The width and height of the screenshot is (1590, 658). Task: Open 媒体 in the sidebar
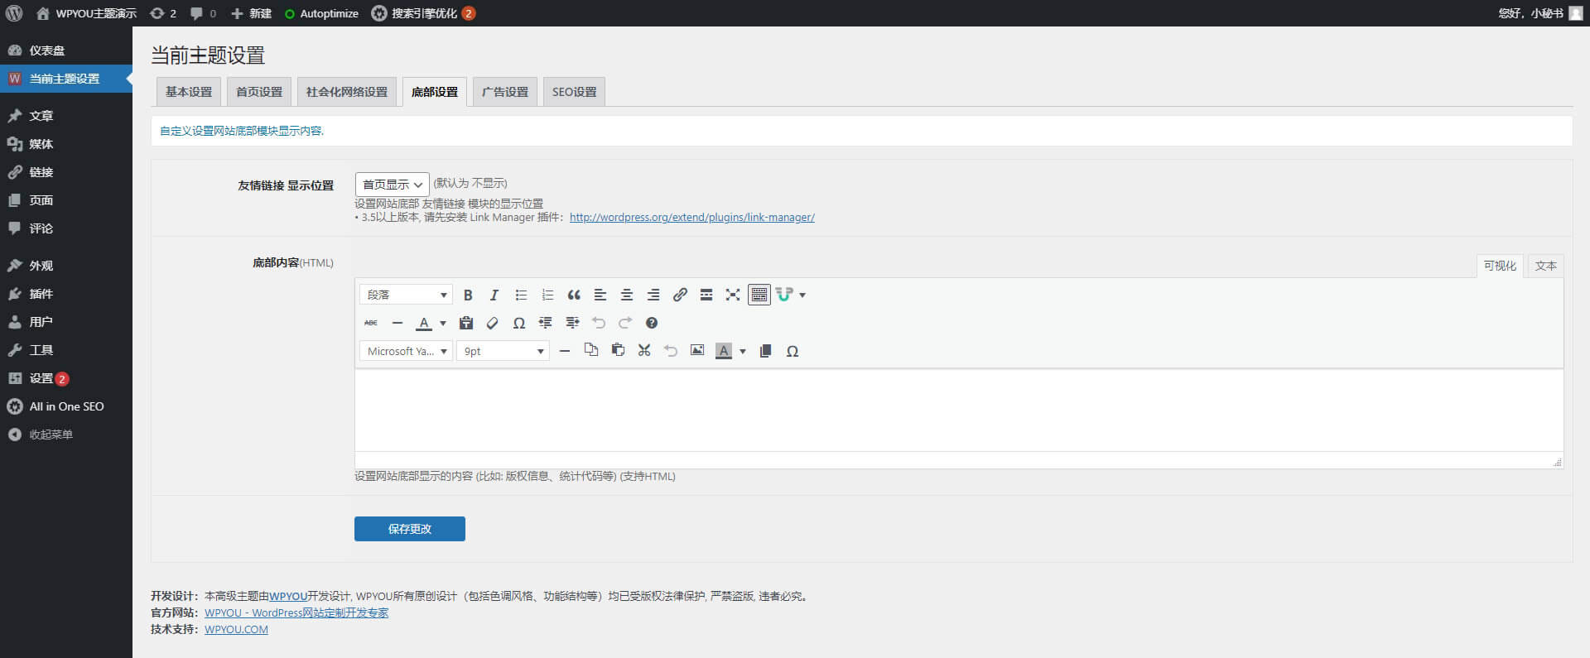(x=66, y=144)
